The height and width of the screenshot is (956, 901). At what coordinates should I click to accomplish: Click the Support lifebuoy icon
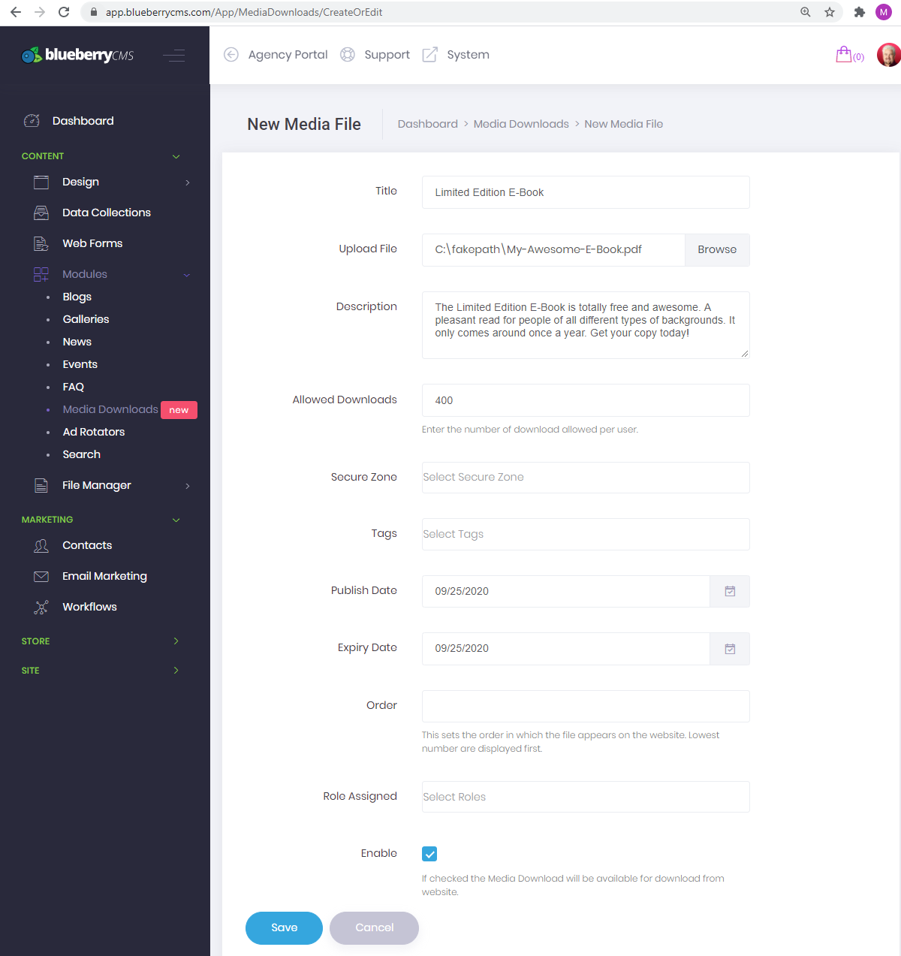pyautogui.click(x=348, y=55)
